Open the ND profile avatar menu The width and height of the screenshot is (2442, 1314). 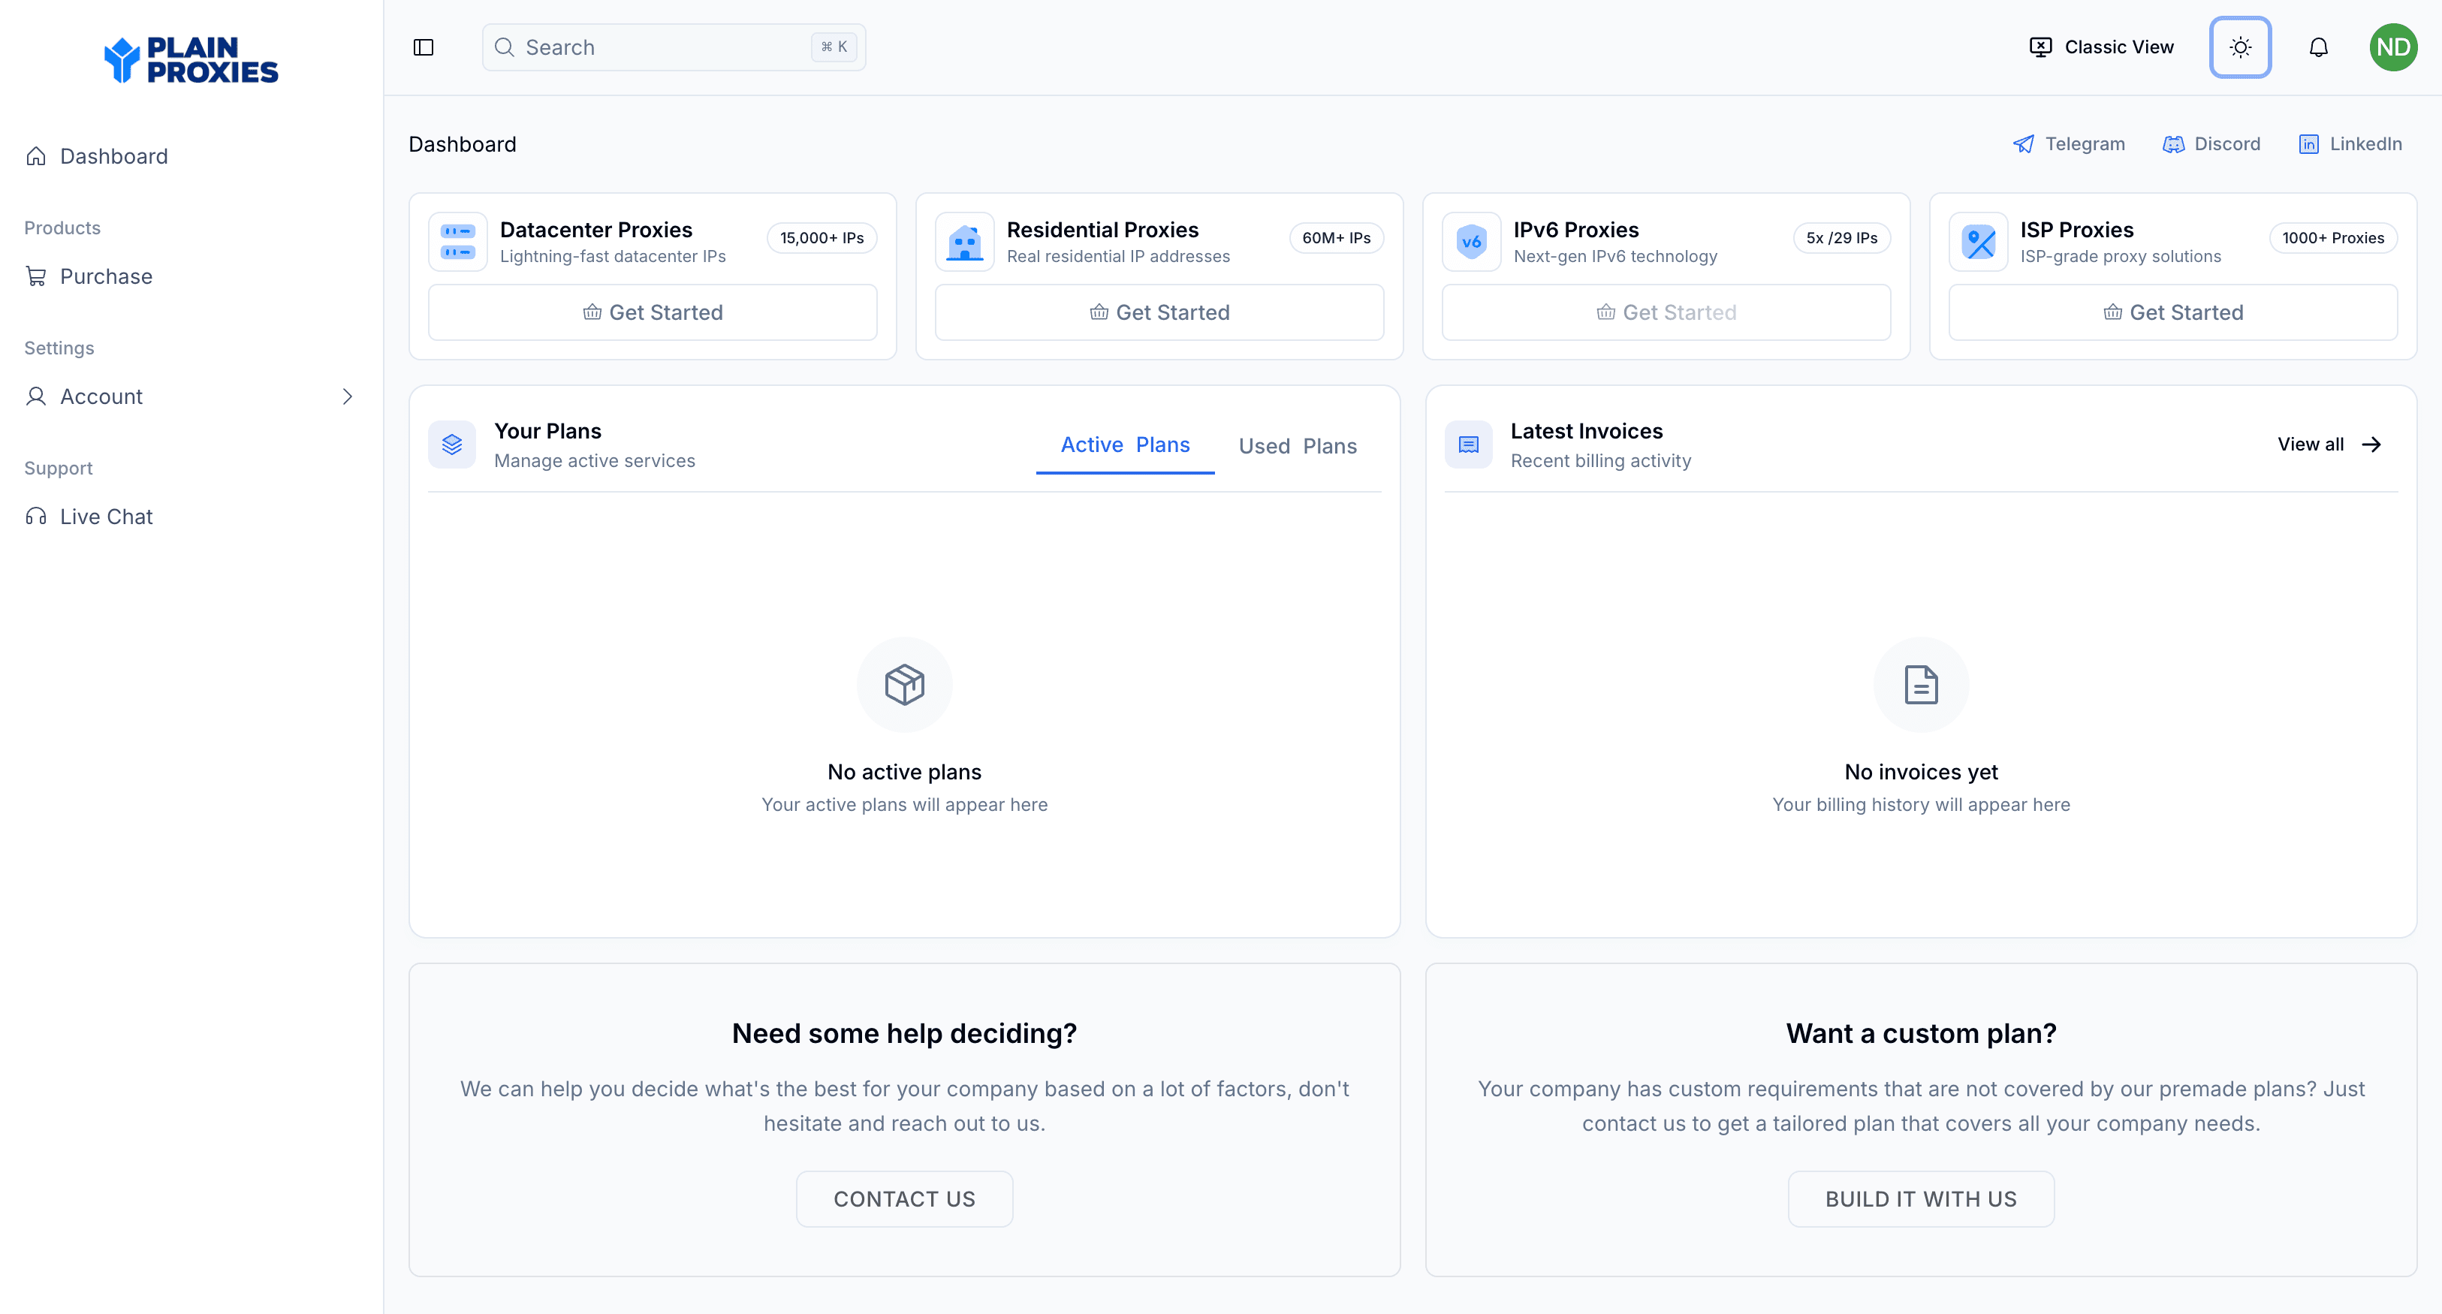pyautogui.click(x=2392, y=47)
